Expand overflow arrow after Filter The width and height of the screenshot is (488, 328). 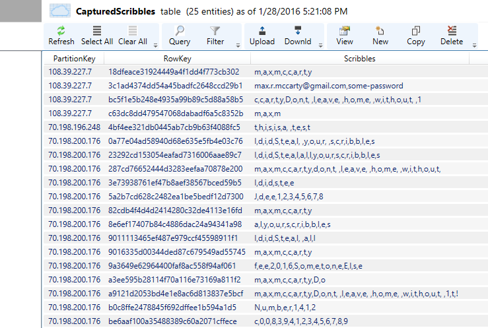coord(238,45)
